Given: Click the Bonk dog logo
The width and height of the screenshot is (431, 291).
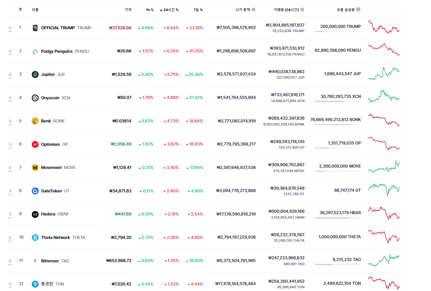Looking at the screenshot, I should click(x=35, y=121).
